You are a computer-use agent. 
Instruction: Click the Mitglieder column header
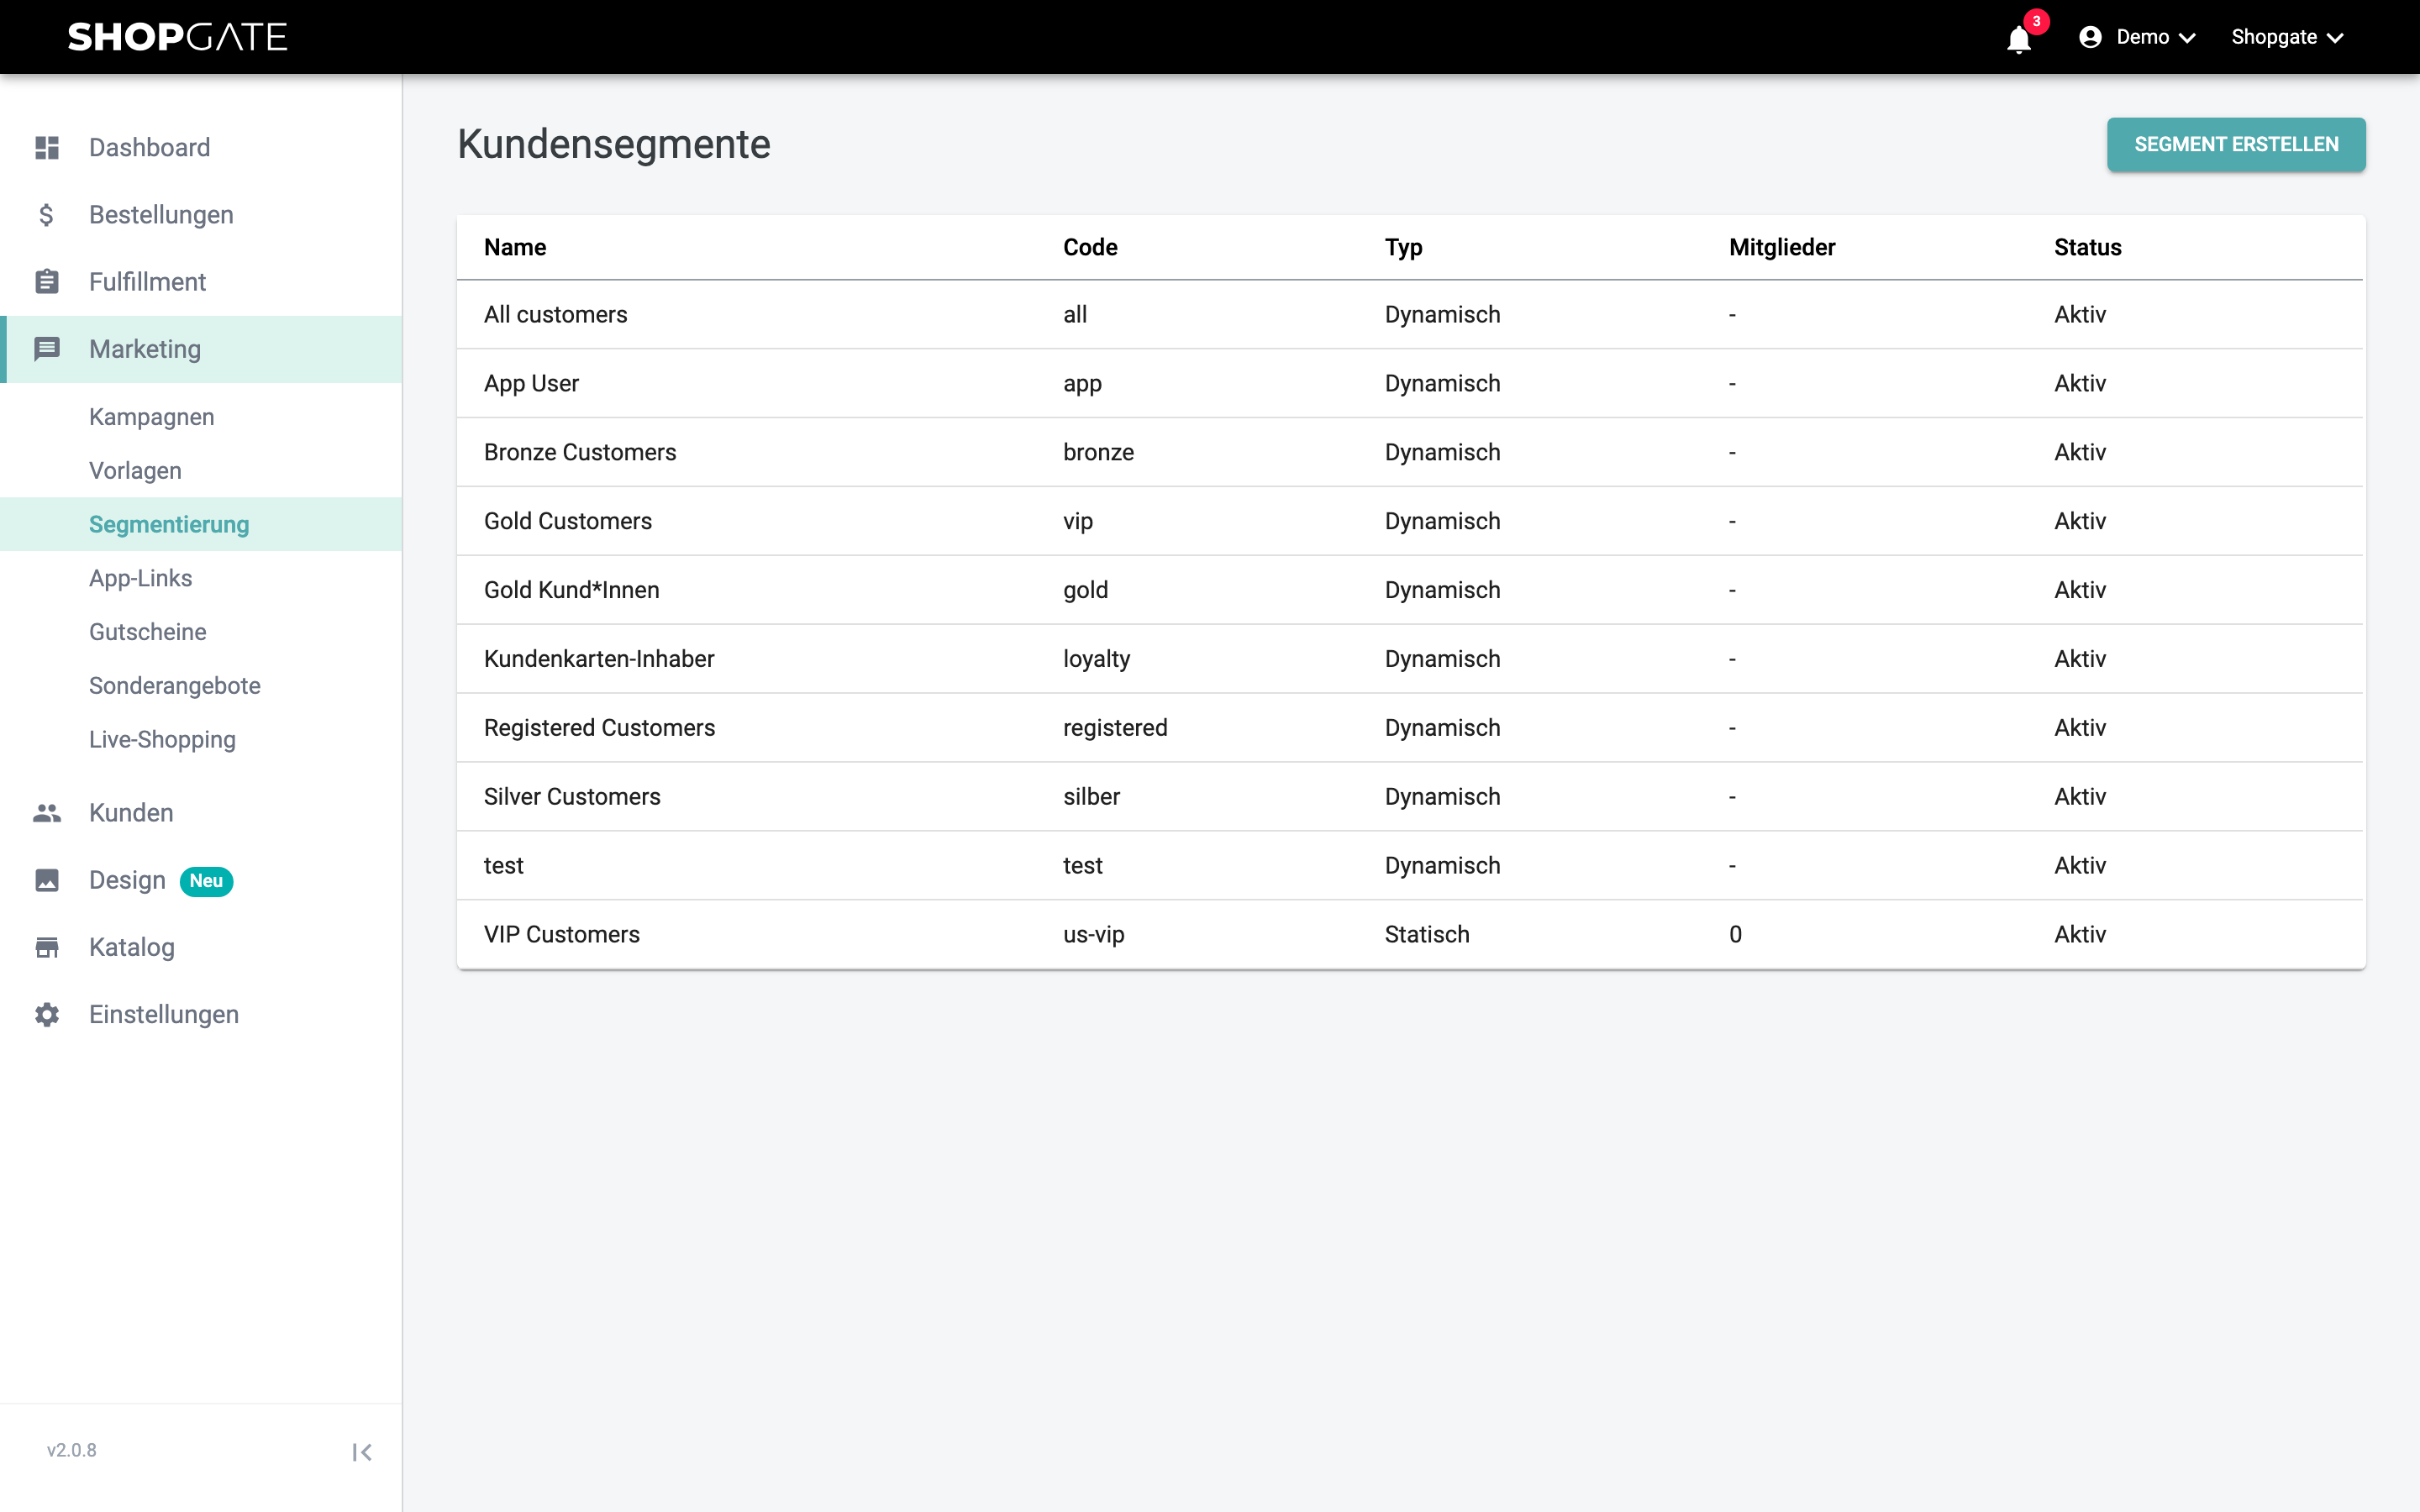[x=1782, y=248]
